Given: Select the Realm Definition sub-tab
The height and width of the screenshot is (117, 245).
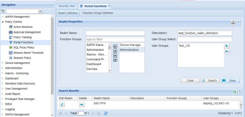Looking at the screenshot, I should coord(68,13).
